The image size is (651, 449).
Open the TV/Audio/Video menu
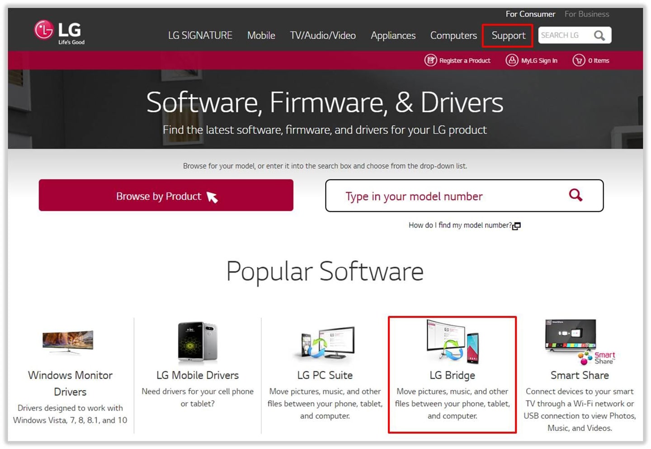[323, 36]
